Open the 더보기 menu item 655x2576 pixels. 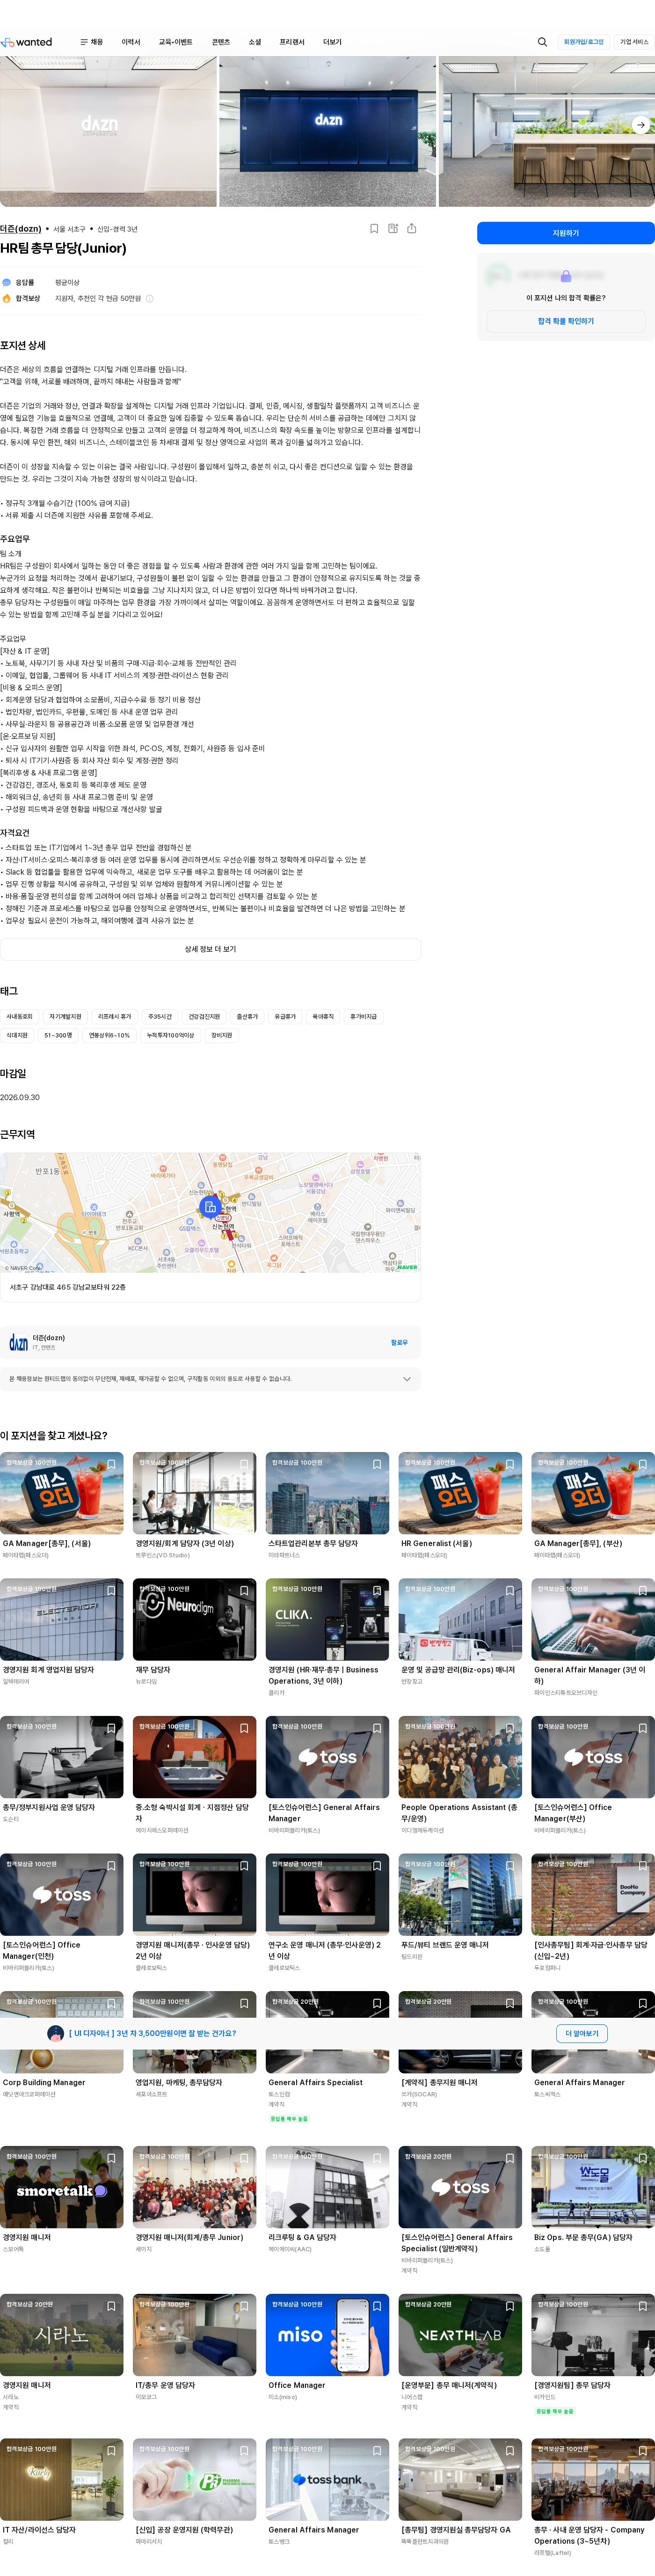tap(332, 42)
